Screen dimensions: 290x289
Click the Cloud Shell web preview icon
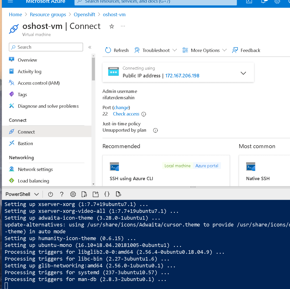tap(118, 194)
